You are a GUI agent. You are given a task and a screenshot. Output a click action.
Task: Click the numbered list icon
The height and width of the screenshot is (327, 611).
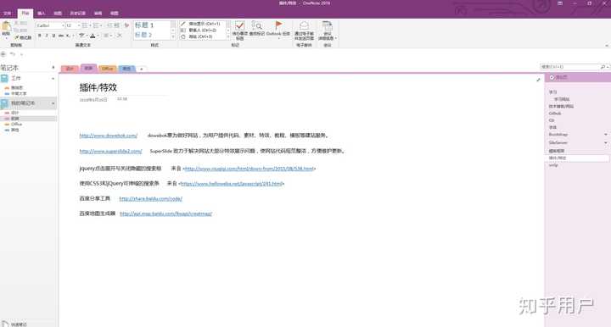point(96,25)
